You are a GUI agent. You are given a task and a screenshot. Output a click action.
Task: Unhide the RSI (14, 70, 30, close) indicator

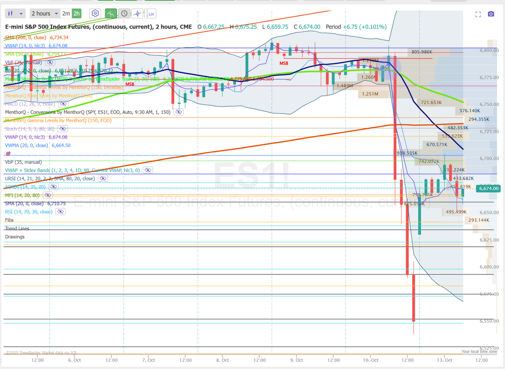tap(60, 212)
